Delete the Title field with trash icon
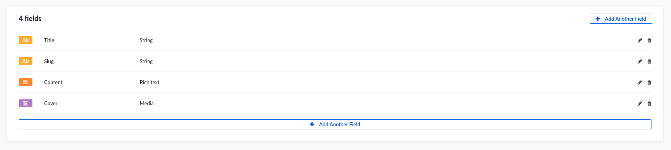Image resolution: width=671 pixels, height=150 pixels. pos(650,41)
